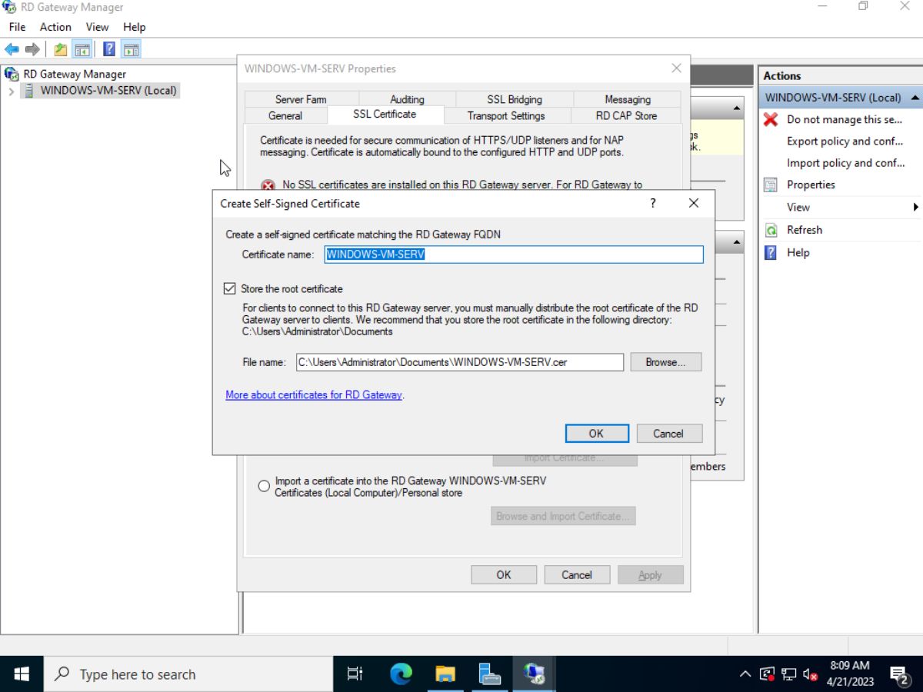The height and width of the screenshot is (692, 923).
Task: Uncheck Store the root certificate
Action: 229,289
